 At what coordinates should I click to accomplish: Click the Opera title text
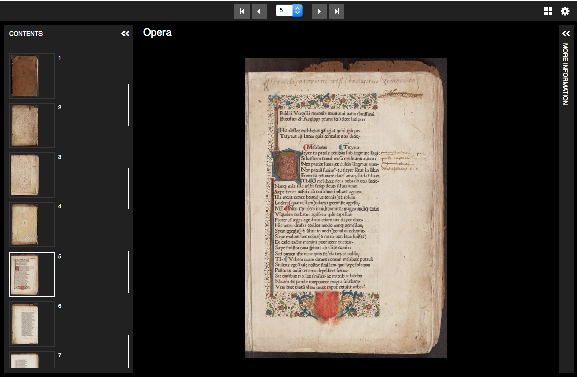(157, 33)
